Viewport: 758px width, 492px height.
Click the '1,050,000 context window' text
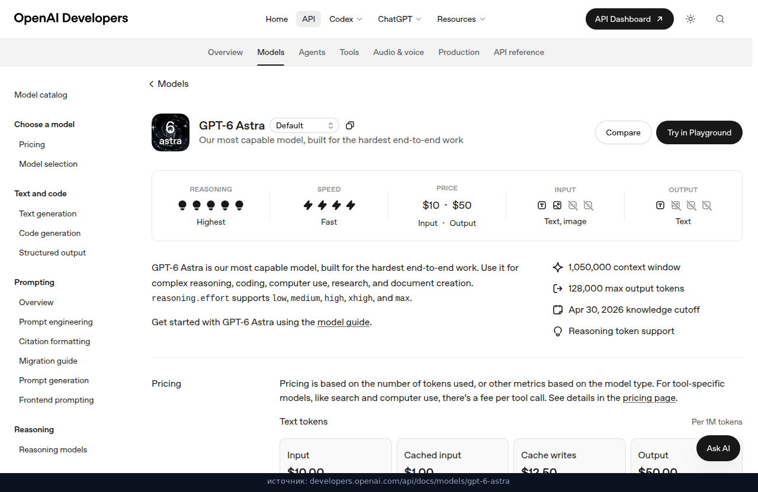pos(624,267)
